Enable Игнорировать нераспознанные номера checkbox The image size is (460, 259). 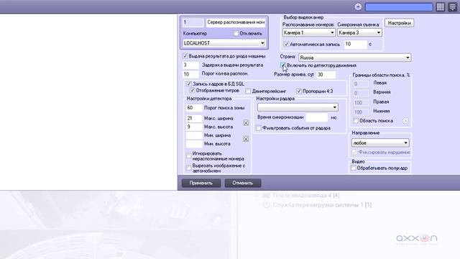[x=189, y=156]
